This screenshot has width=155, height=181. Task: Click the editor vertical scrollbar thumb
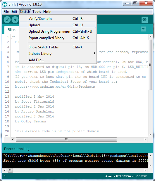[150, 65]
